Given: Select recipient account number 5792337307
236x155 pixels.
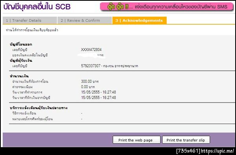Looking at the screenshot, I should point(90,66).
